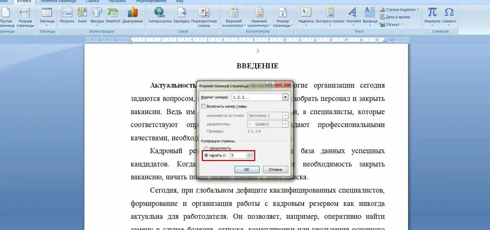Expand the Строка подписи dropdown arrow
Viewport: 490px width, 230px height.
tap(418, 10)
